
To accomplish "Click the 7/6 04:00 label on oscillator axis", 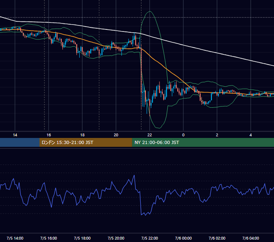I will tap(251, 238).
